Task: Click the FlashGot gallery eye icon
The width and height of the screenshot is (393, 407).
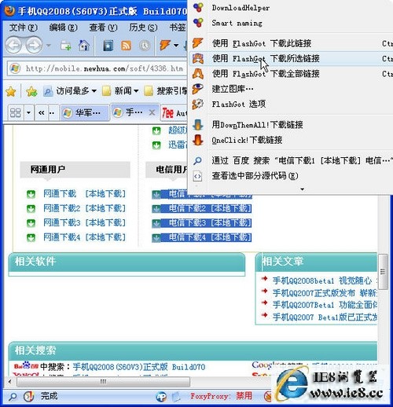Action: (198, 89)
